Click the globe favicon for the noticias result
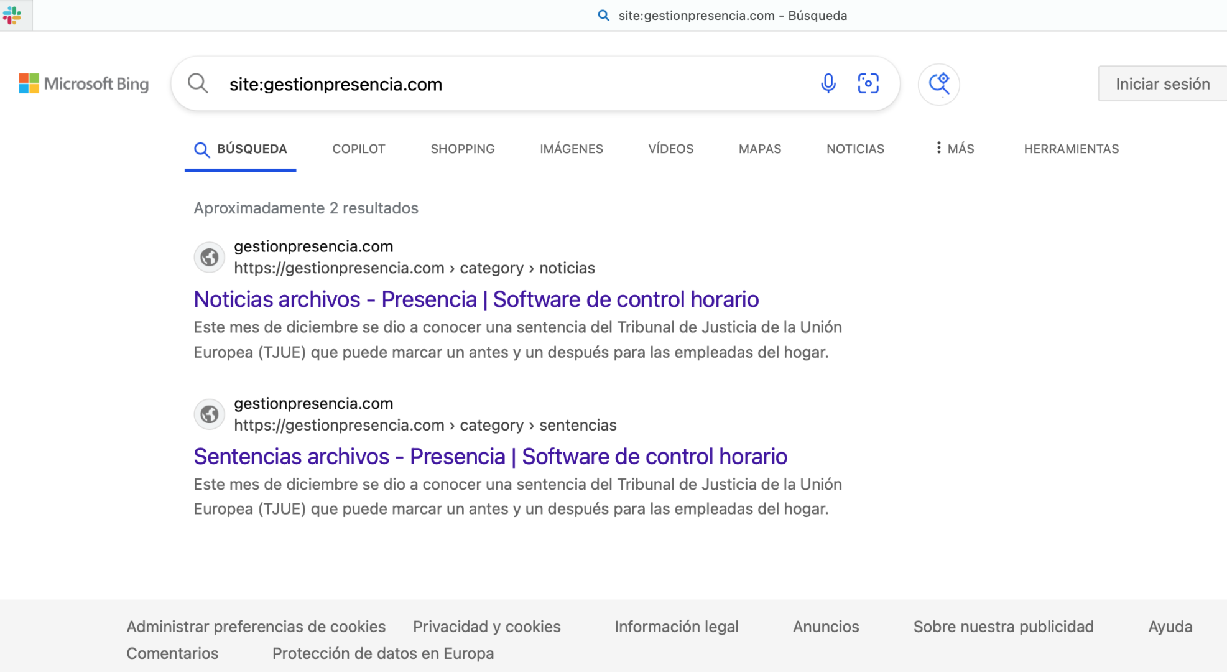The image size is (1227, 672). [210, 257]
